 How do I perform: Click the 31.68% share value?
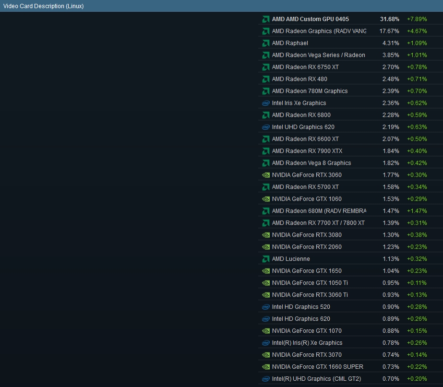[389, 19]
